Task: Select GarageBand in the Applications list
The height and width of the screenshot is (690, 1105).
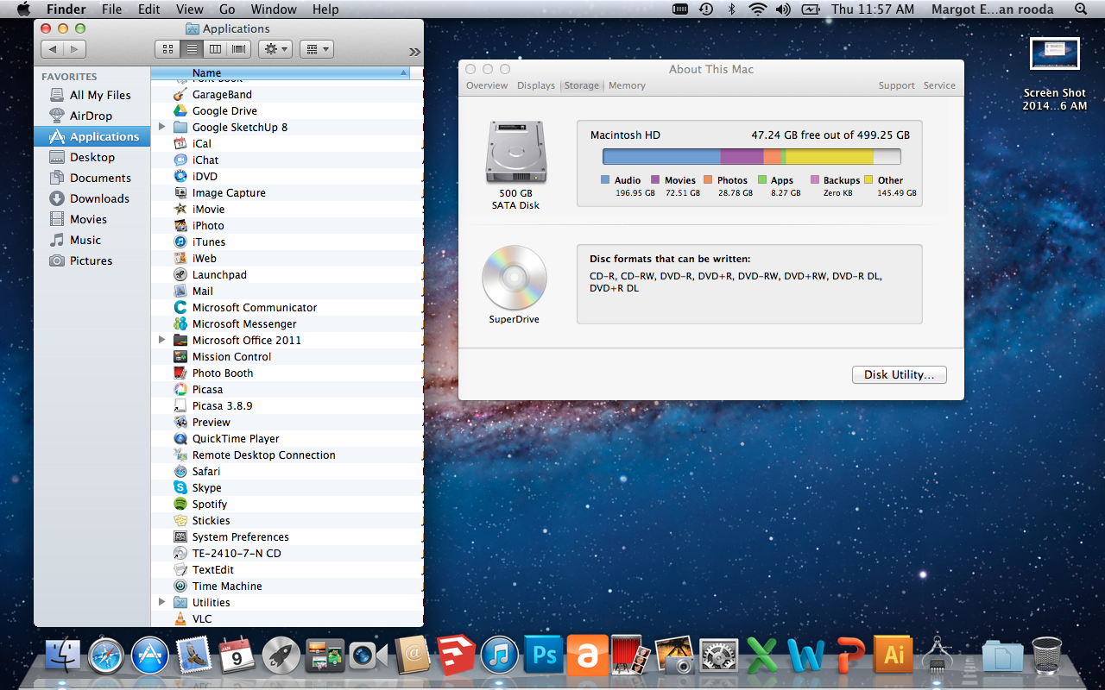Action: pos(287,94)
